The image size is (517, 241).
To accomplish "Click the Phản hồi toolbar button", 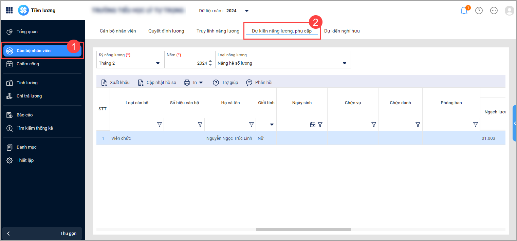I will (x=259, y=83).
